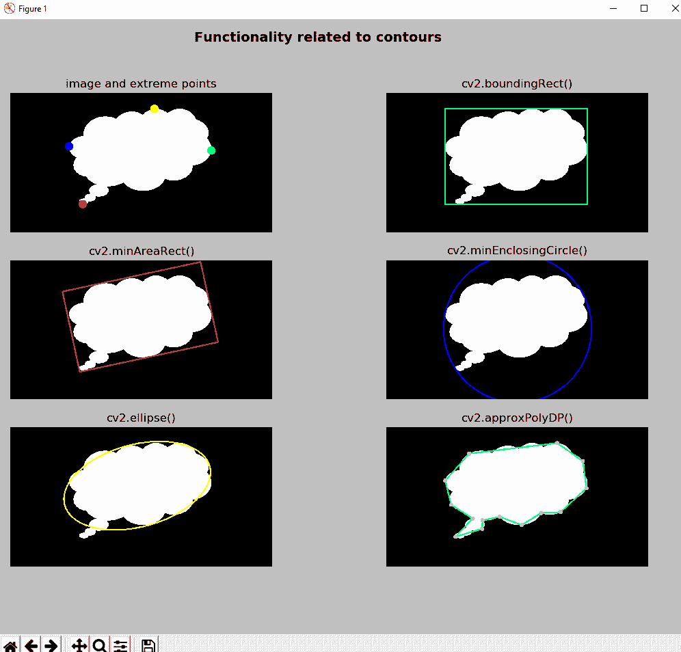Image resolution: width=681 pixels, height=652 pixels.
Task: Click the Matplotlib icon in the title bar
Action: (x=10, y=9)
